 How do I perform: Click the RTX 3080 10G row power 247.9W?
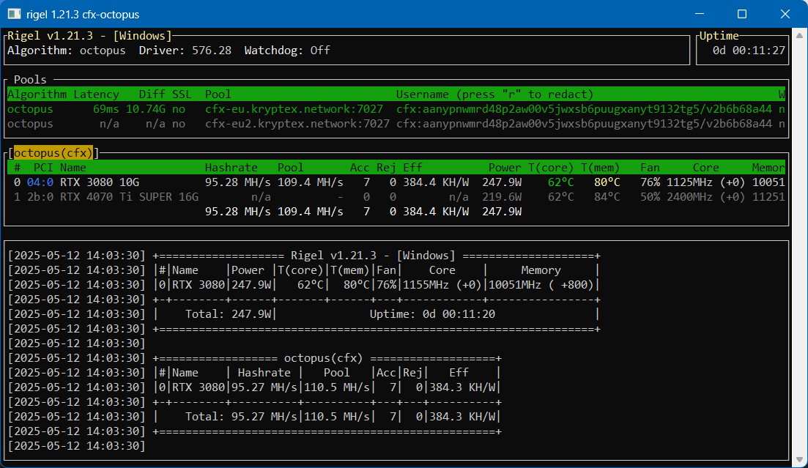pos(502,182)
